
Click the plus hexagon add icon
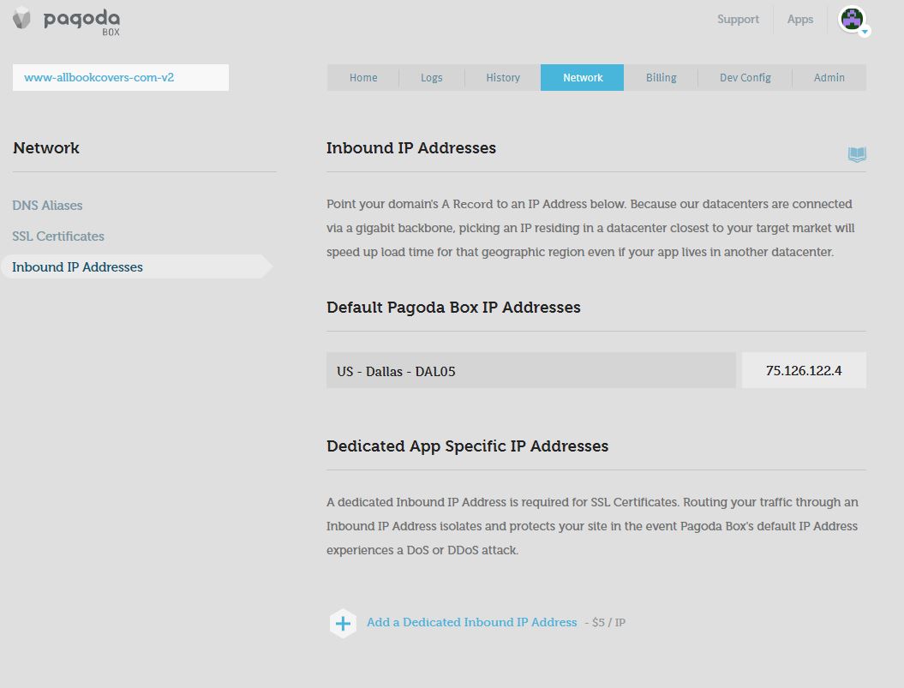343,624
